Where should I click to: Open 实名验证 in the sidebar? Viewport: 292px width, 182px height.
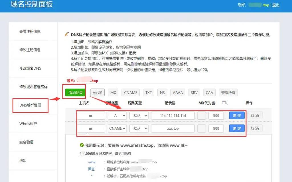point(26,142)
